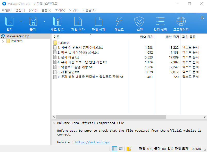Click the horizontal scrollbar thumb
207x152 pixels.
111,117
